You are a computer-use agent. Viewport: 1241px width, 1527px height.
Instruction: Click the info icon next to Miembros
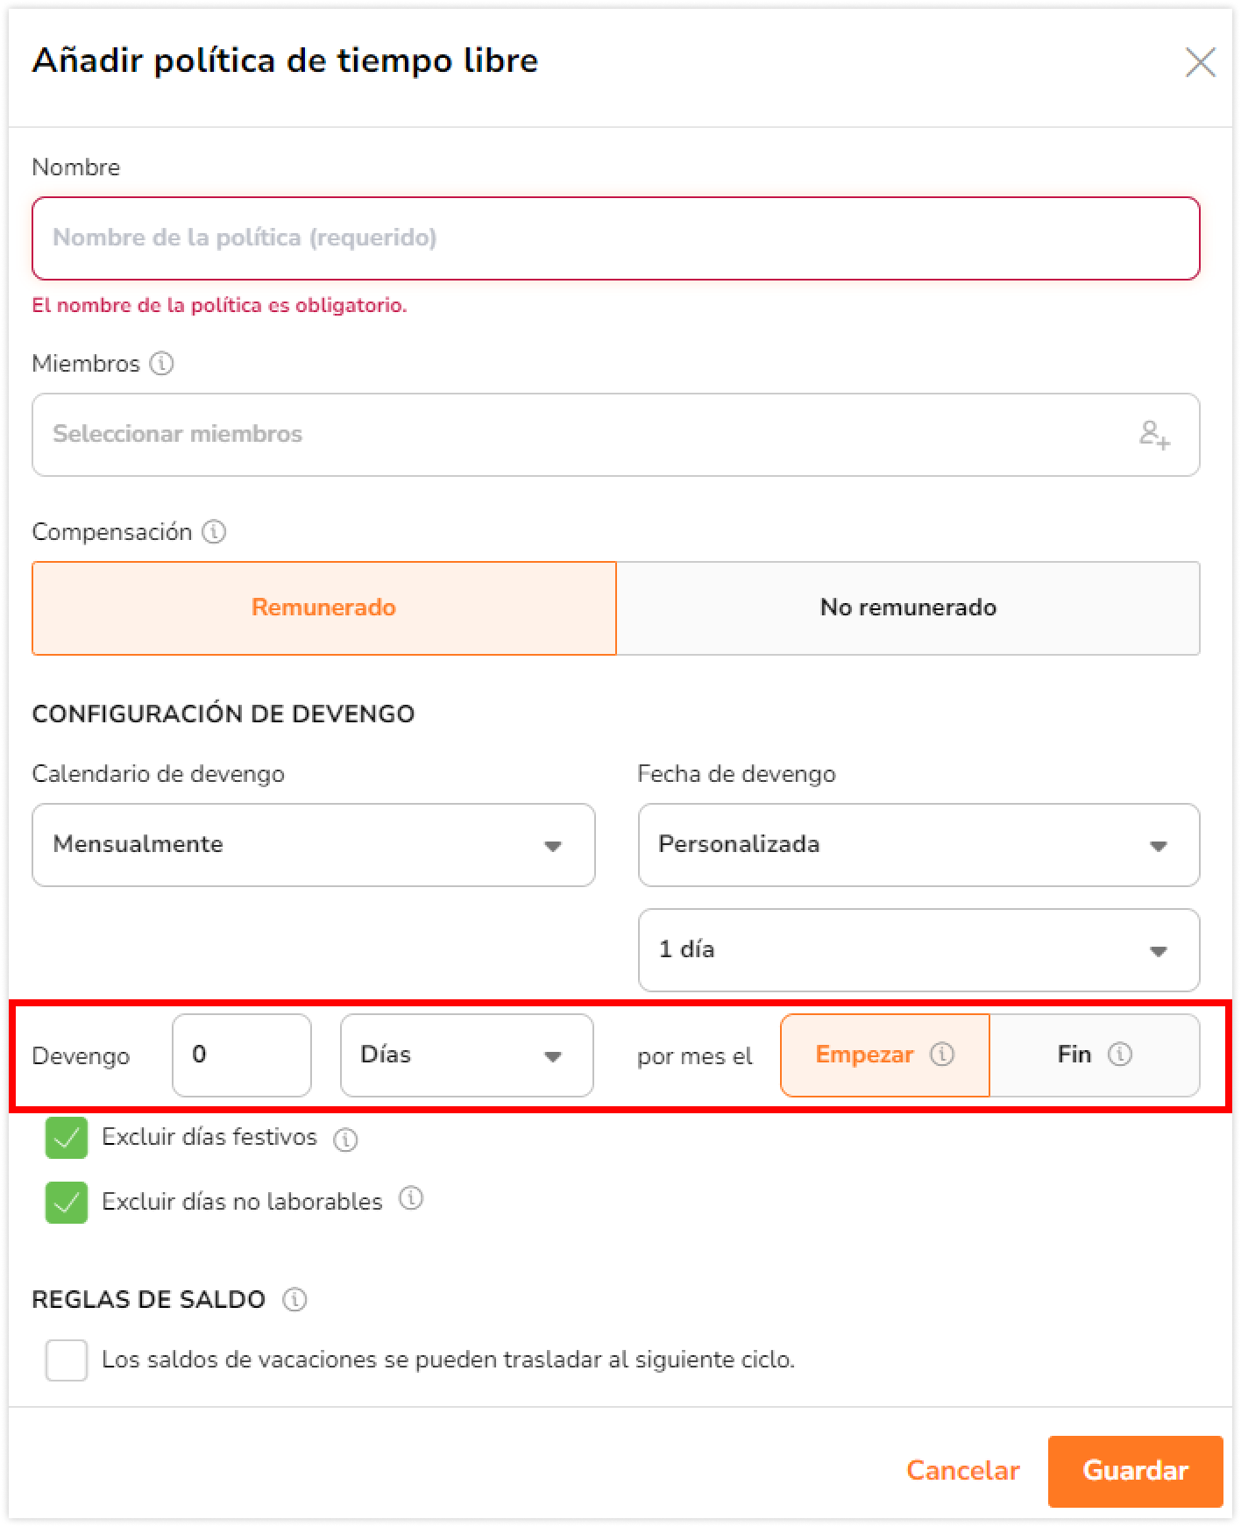click(161, 363)
